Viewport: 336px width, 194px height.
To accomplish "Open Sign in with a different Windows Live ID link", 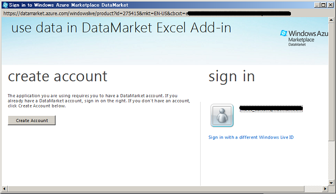I will coord(251,137).
